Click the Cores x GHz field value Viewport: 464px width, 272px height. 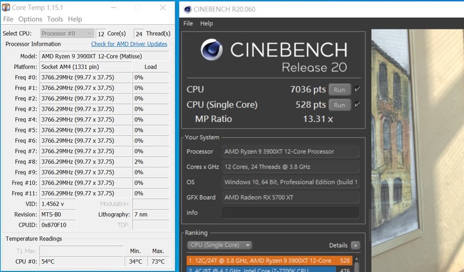click(291, 167)
